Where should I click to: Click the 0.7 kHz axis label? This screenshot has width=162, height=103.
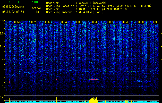tap(2, 85)
